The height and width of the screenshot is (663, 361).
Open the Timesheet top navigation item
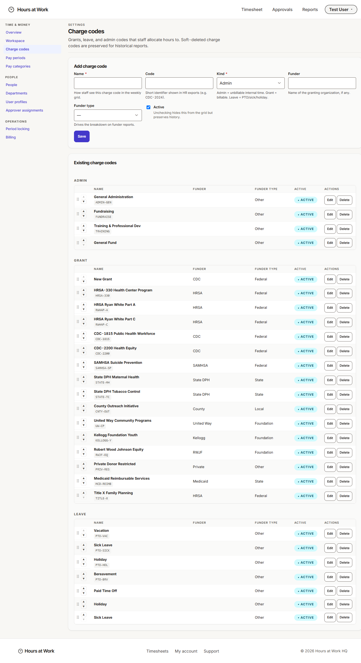pyautogui.click(x=252, y=10)
